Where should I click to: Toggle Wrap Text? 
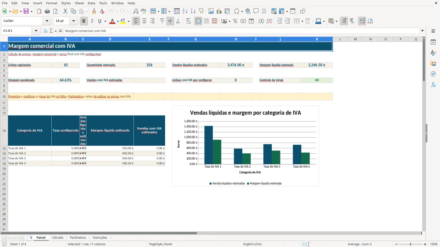click(x=188, y=21)
